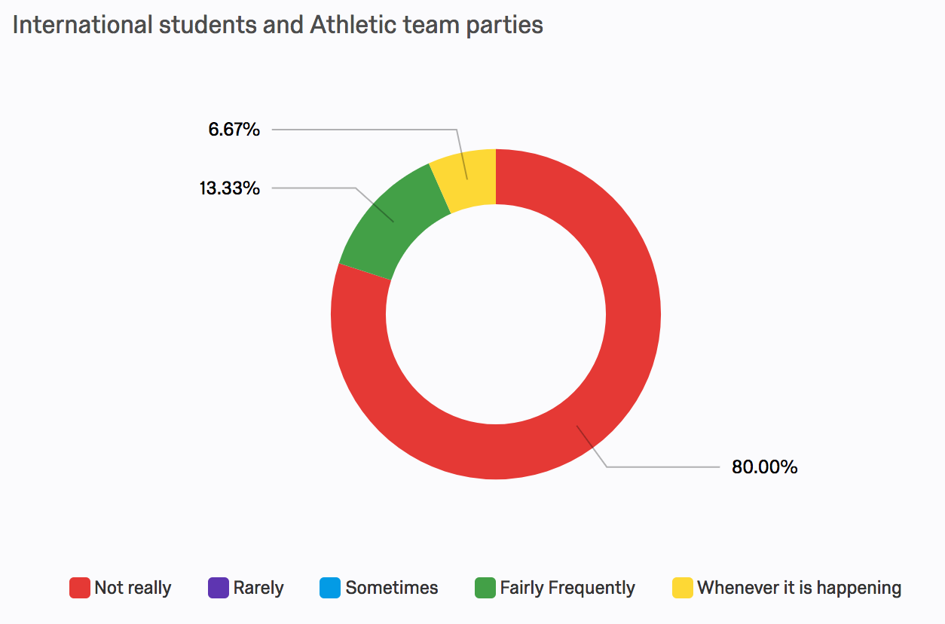
Task: Click the 80.00% data label
Action: pos(764,467)
